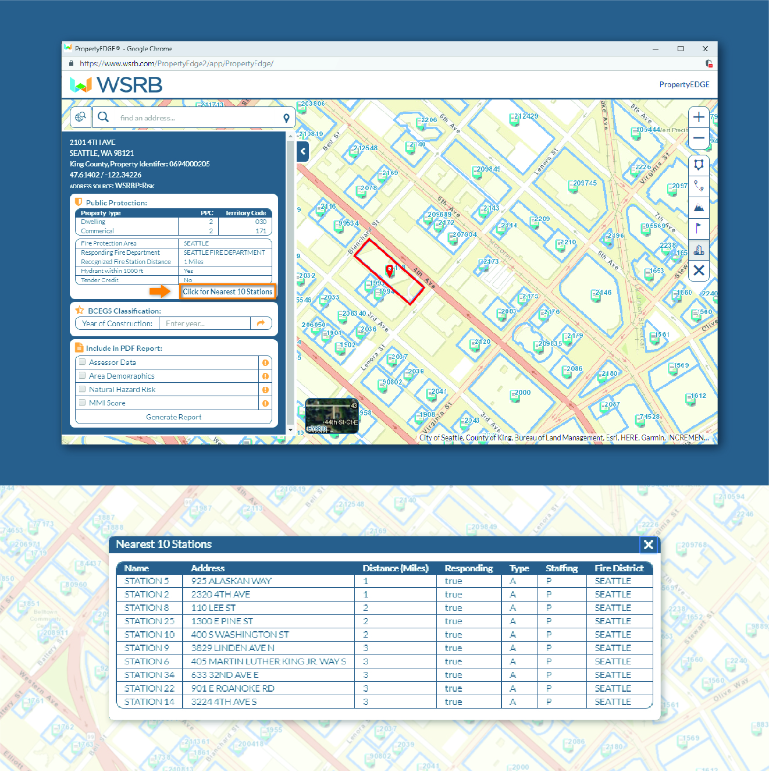Click the search magnifier icon

click(104, 117)
